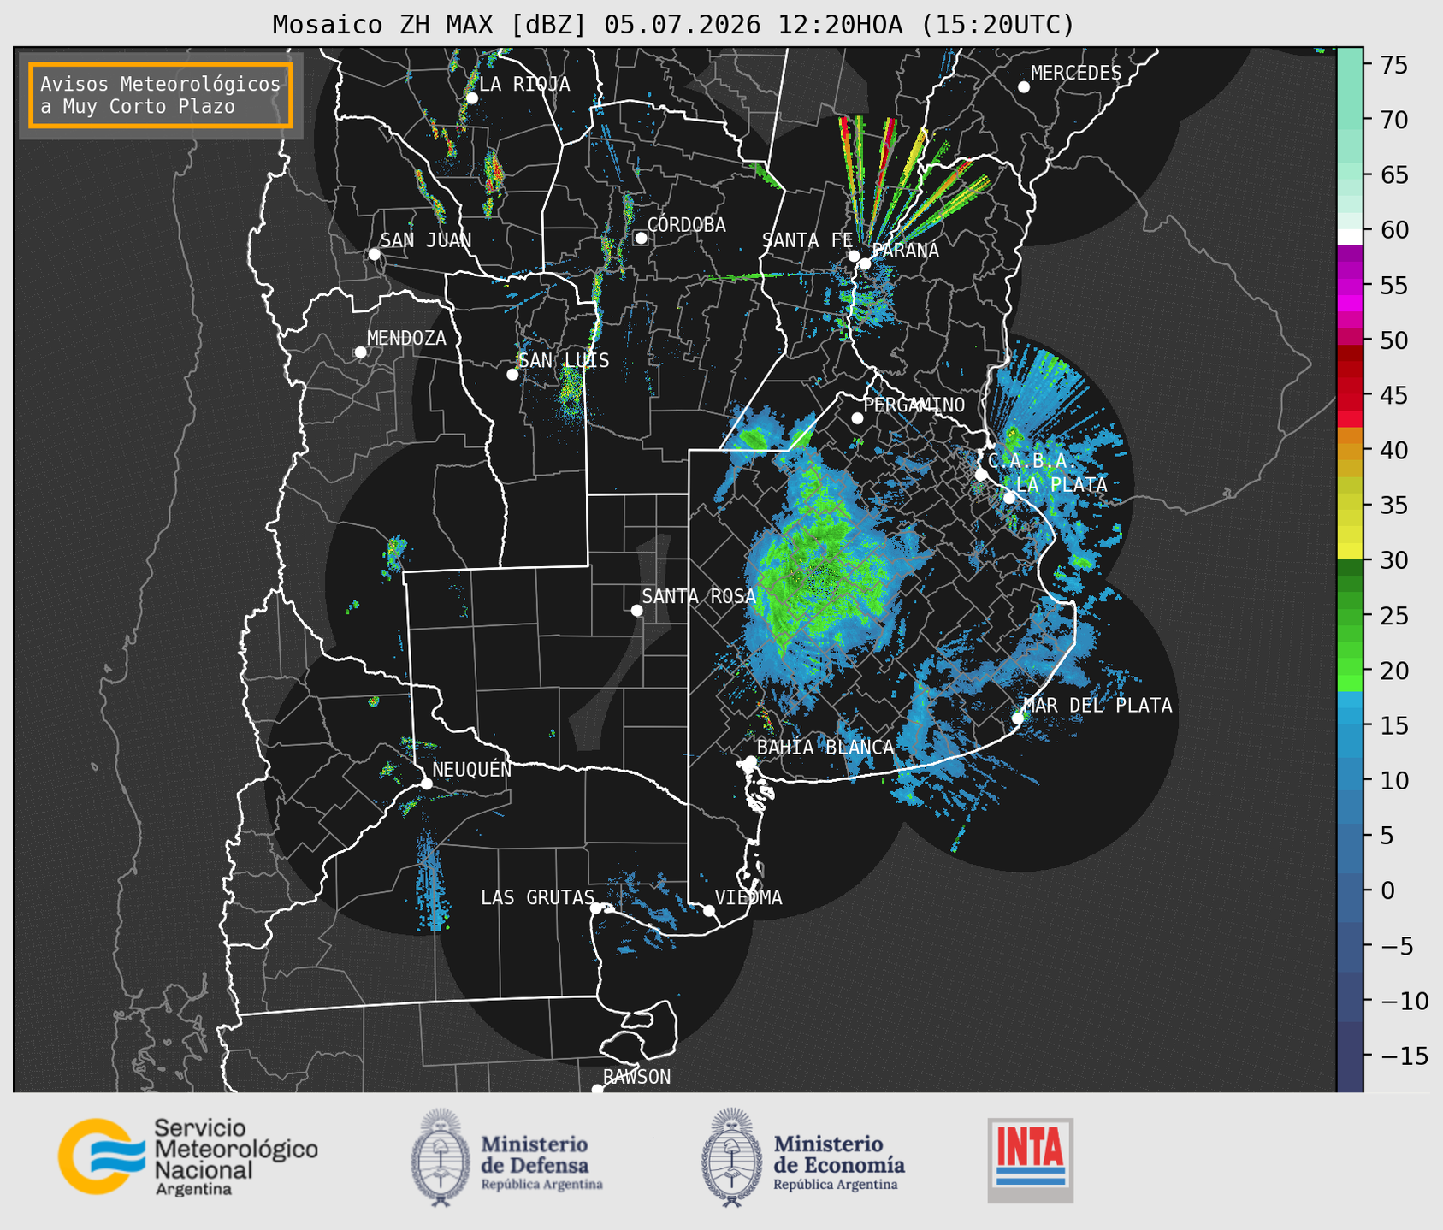The height and width of the screenshot is (1230, 1443).
Task: Click the white 60 dBZ color band
Action: [1350, 236]
